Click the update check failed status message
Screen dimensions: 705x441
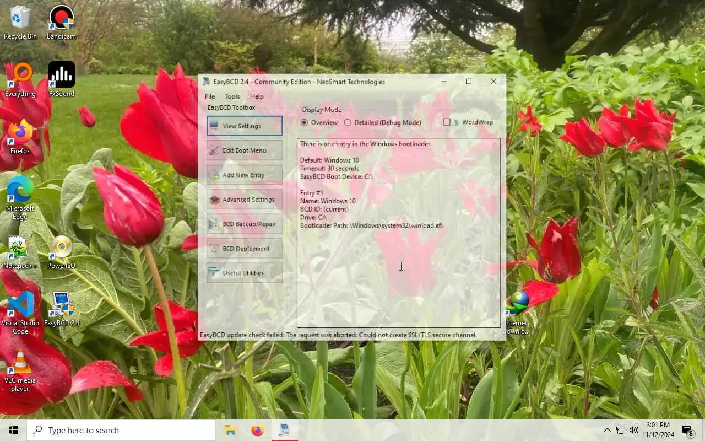(338, 335)
